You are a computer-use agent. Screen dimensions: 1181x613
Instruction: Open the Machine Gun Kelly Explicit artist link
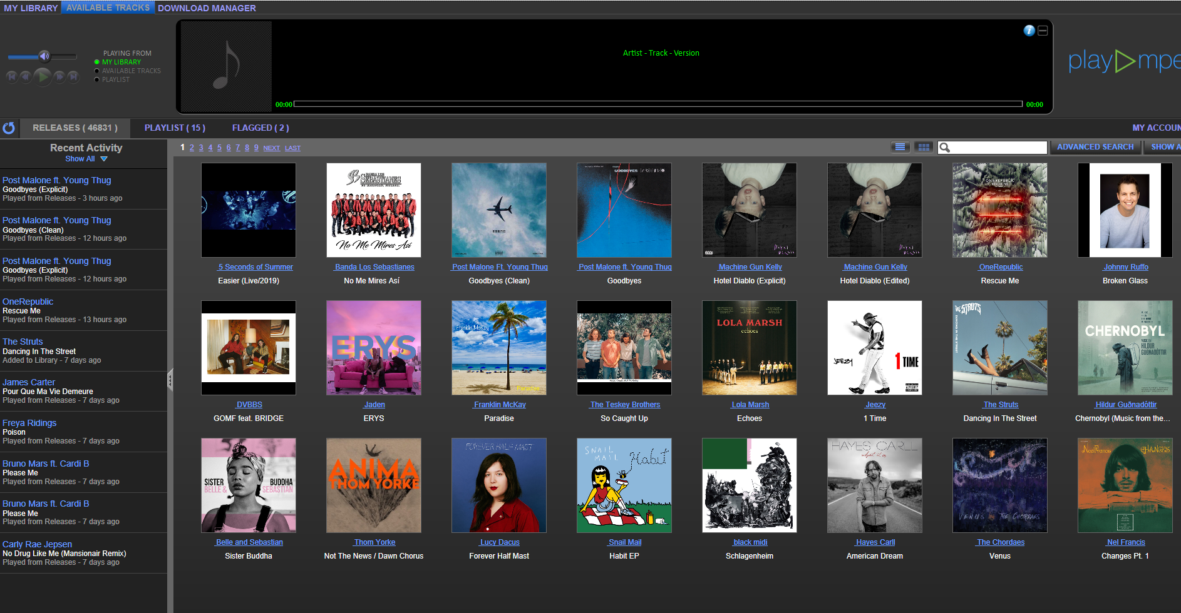750,267
